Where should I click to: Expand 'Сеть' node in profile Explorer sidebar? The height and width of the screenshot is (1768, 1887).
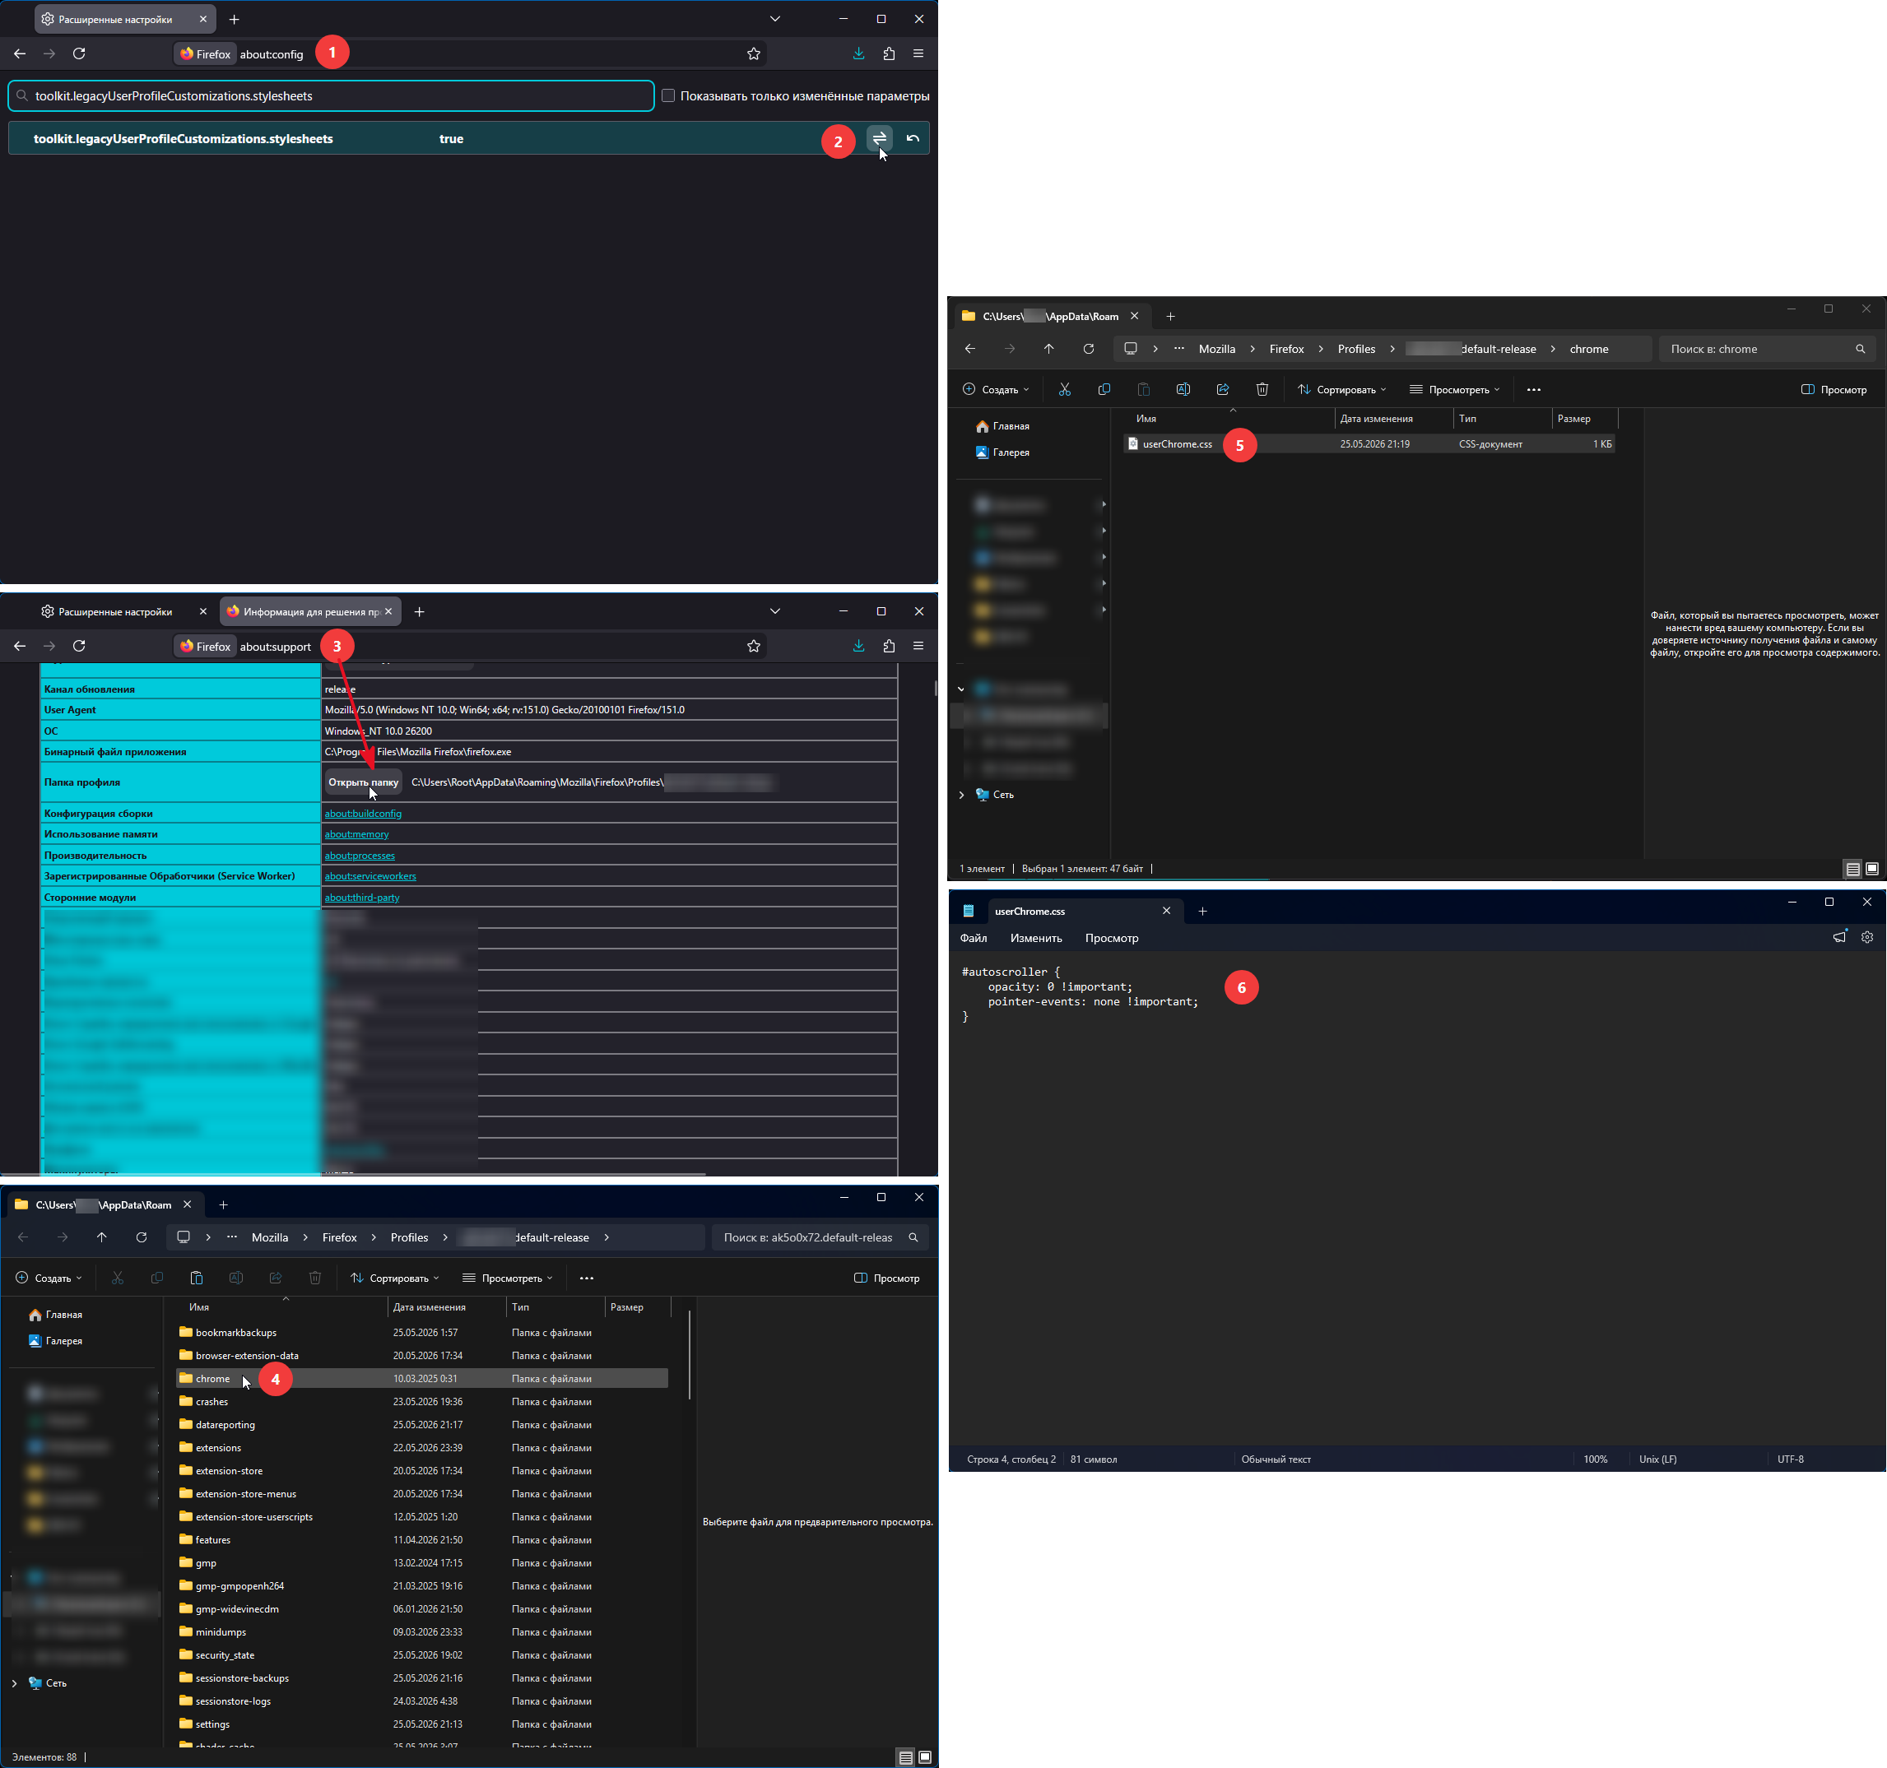[x=14, y=1683]
